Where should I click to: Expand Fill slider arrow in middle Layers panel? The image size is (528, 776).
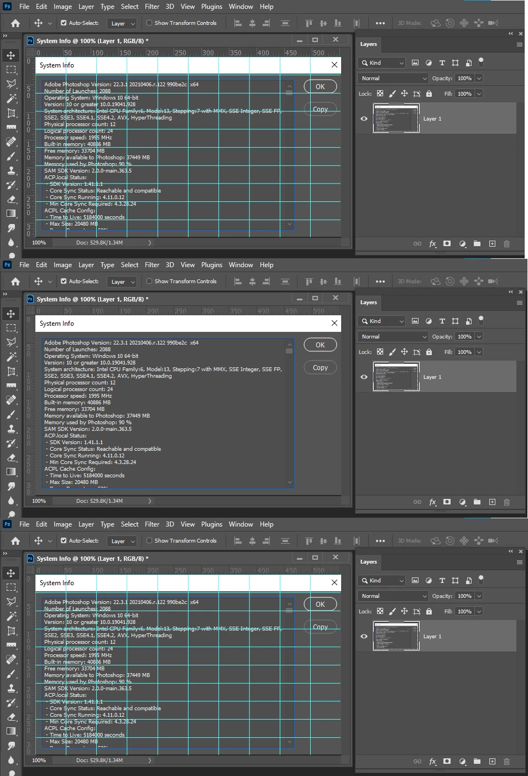click(479, 352)
